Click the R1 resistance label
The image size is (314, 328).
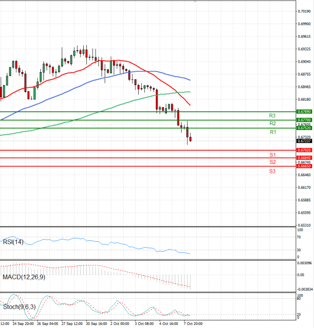(273, 132)
